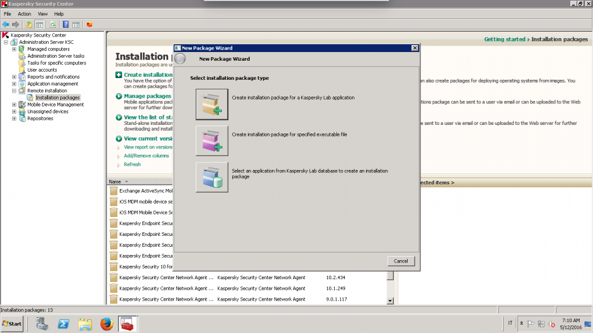Cancel the New Package Wizard

pos(401,261)
